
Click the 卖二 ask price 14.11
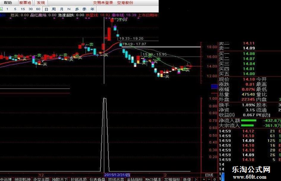(249, 43)
